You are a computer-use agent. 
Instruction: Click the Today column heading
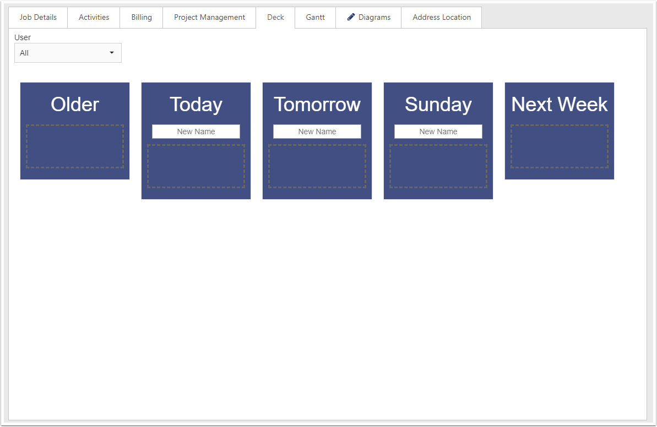coord(196,105)
